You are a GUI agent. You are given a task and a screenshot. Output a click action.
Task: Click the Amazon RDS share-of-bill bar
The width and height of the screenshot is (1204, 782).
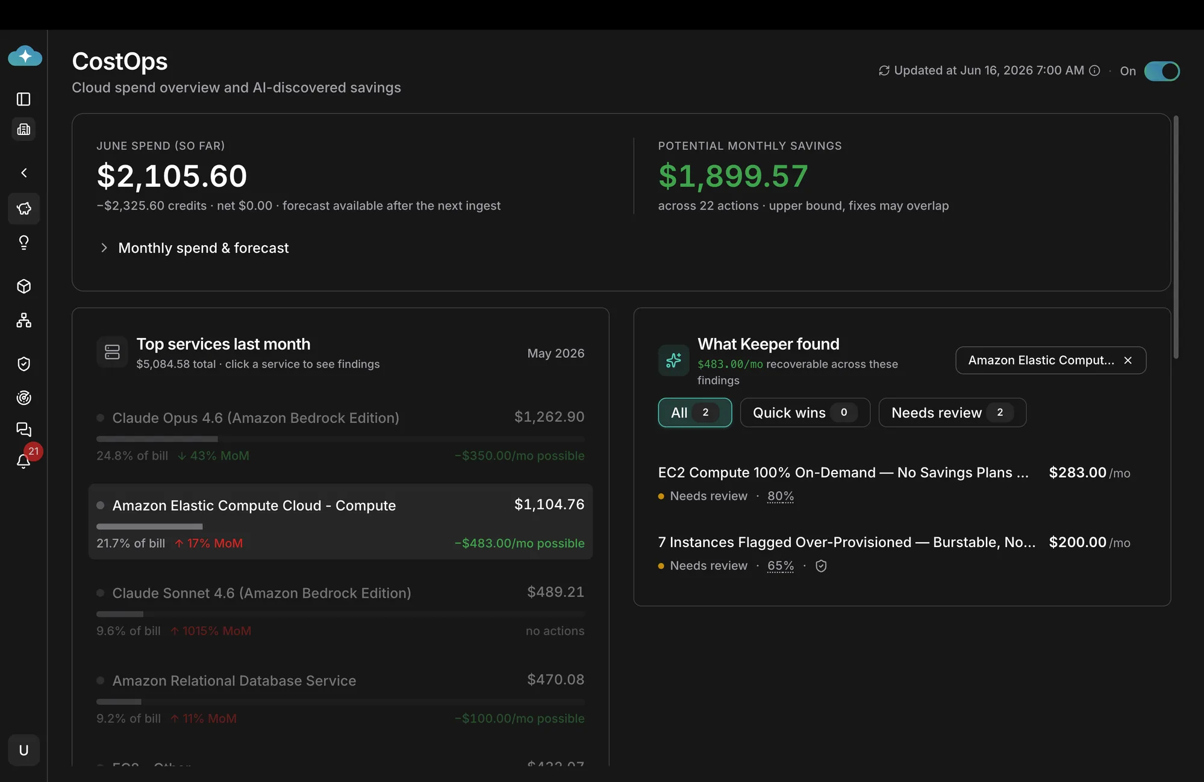(x=340, y=702)
